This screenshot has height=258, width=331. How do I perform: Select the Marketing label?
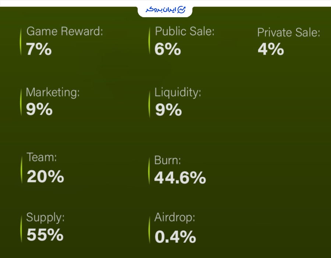pos(53,93)
